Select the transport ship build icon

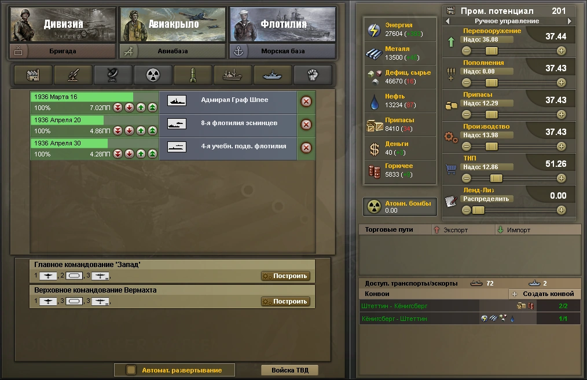click(233, 75)
